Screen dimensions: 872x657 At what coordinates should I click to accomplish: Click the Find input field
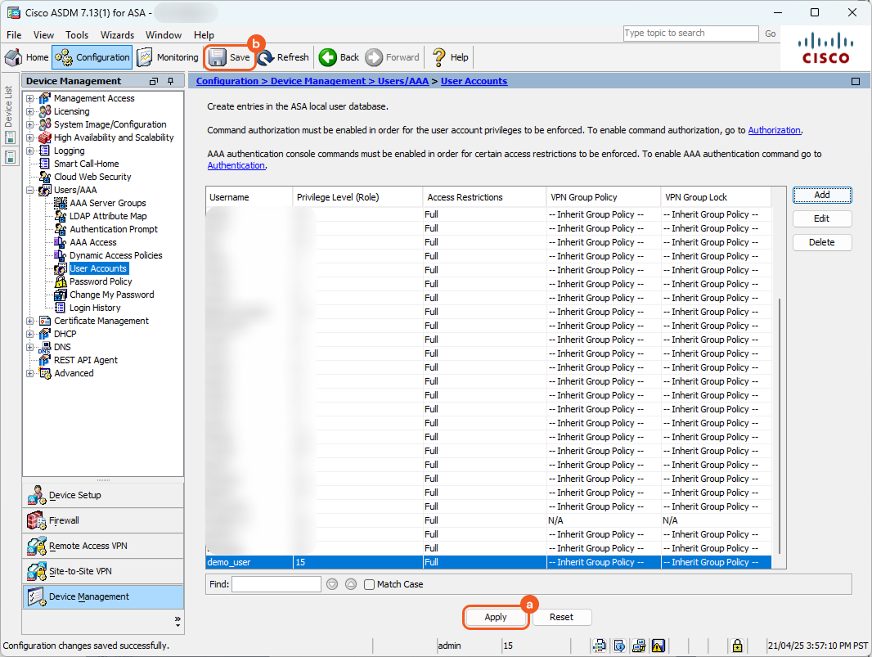coord(276,584)
